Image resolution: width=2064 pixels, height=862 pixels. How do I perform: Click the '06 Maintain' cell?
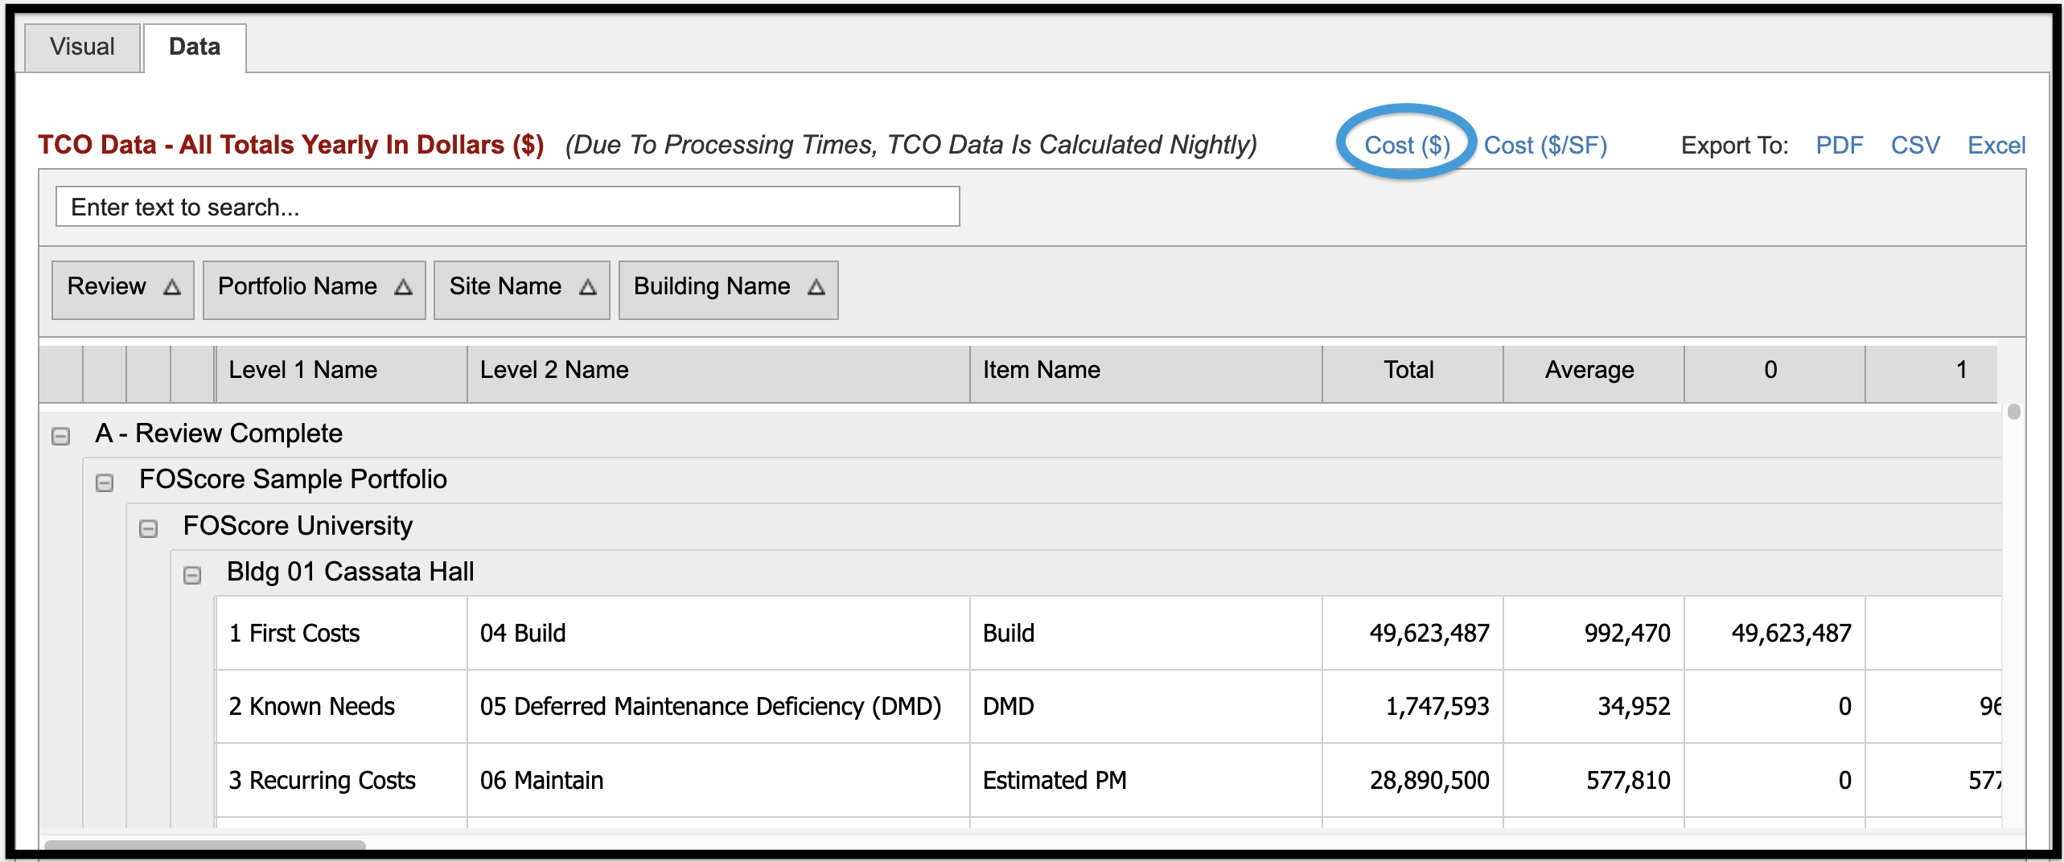pyautogui.click(x=719, y=780)
